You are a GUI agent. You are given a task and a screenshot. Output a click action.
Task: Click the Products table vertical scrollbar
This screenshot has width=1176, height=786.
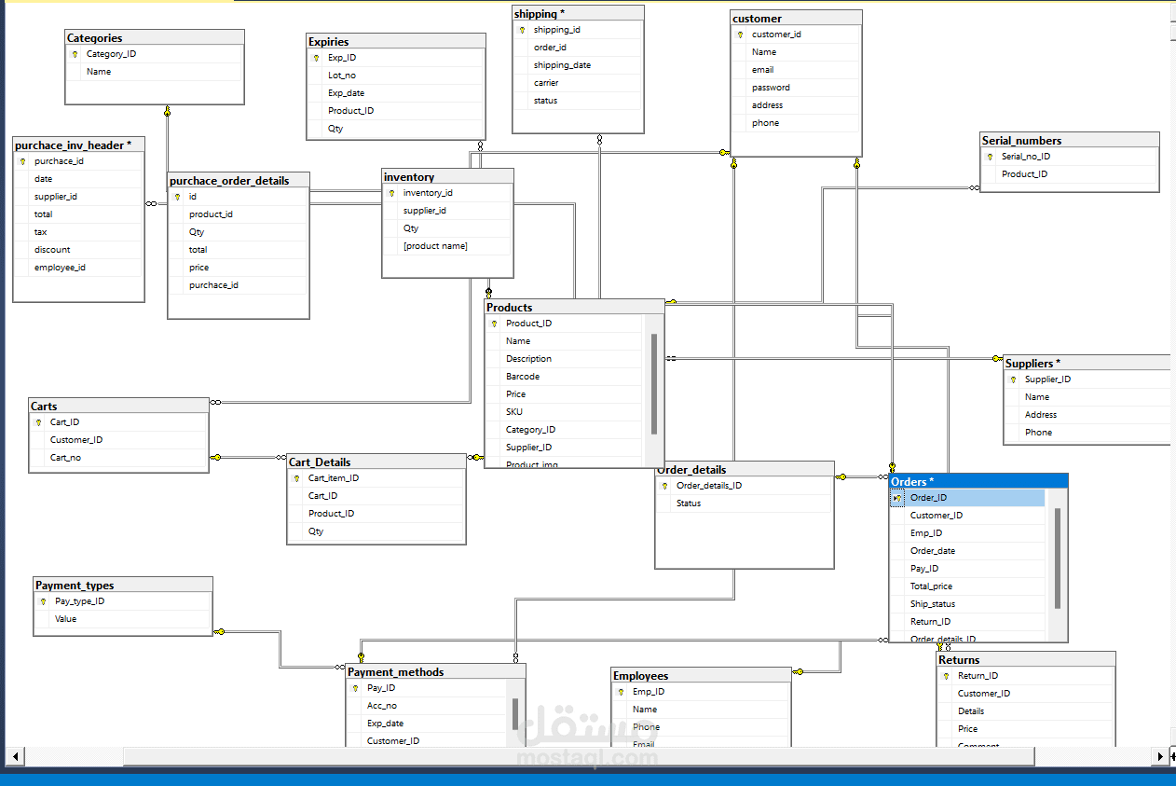(x=654, y=384)
